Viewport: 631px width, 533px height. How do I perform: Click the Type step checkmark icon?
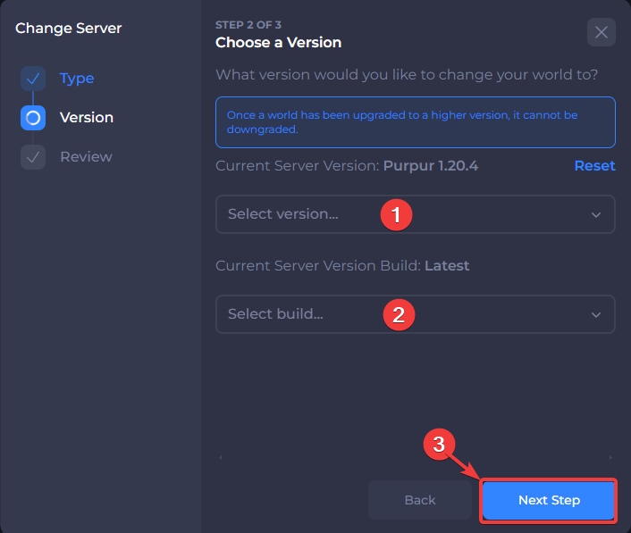[x=33, y=79]
